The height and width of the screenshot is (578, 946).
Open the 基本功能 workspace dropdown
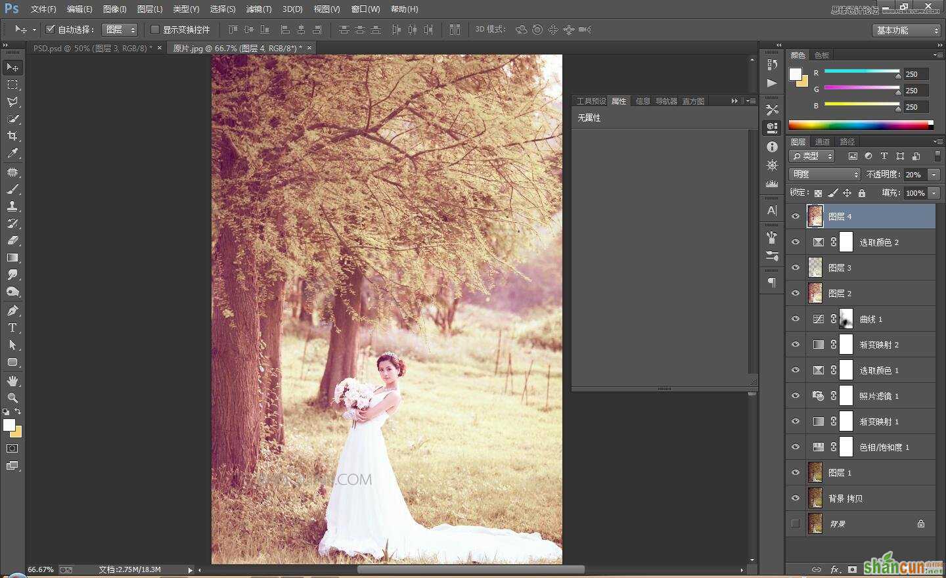click(x=907, y=30)
